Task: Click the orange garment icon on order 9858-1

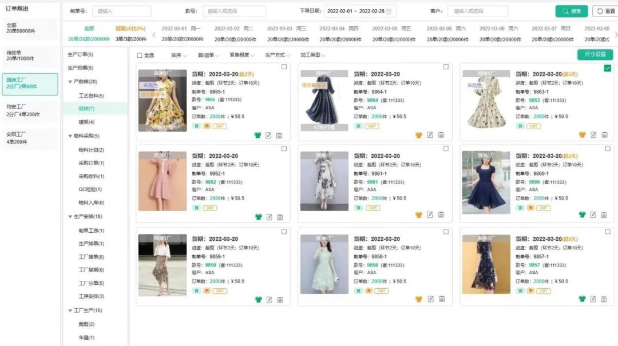Action: coord(419,299)
